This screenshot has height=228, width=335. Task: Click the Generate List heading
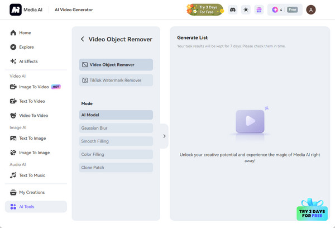click(x=192, y=37)
